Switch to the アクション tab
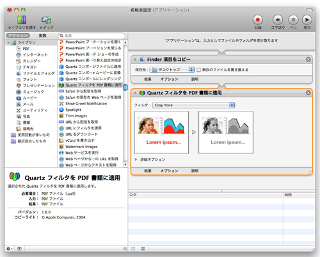Screen dimensions: 320x257 pyautogui.click(x=18, y=36)
